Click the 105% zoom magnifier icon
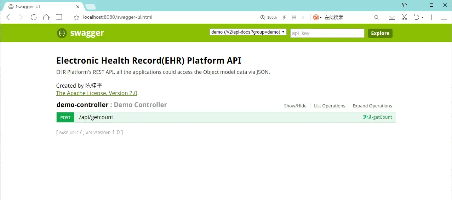452x200 pixels. [x=263, y=17]
